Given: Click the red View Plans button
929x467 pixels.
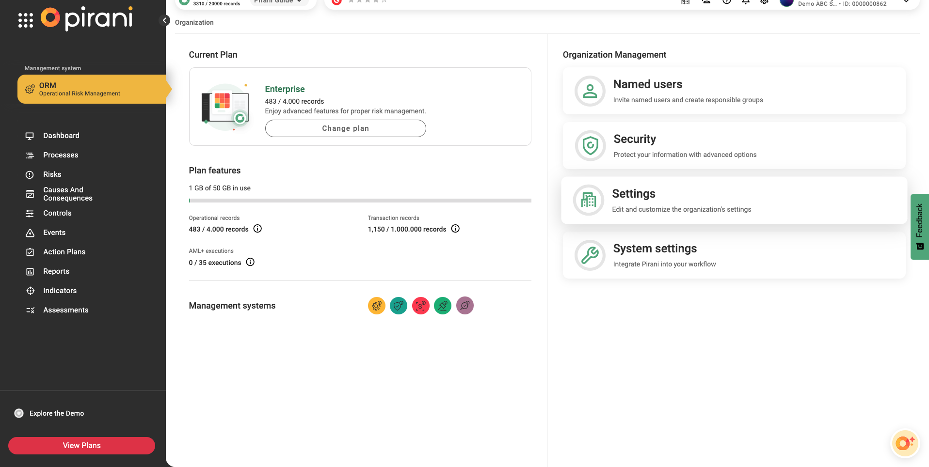Looking at the screenshot, I should (81, 445).
